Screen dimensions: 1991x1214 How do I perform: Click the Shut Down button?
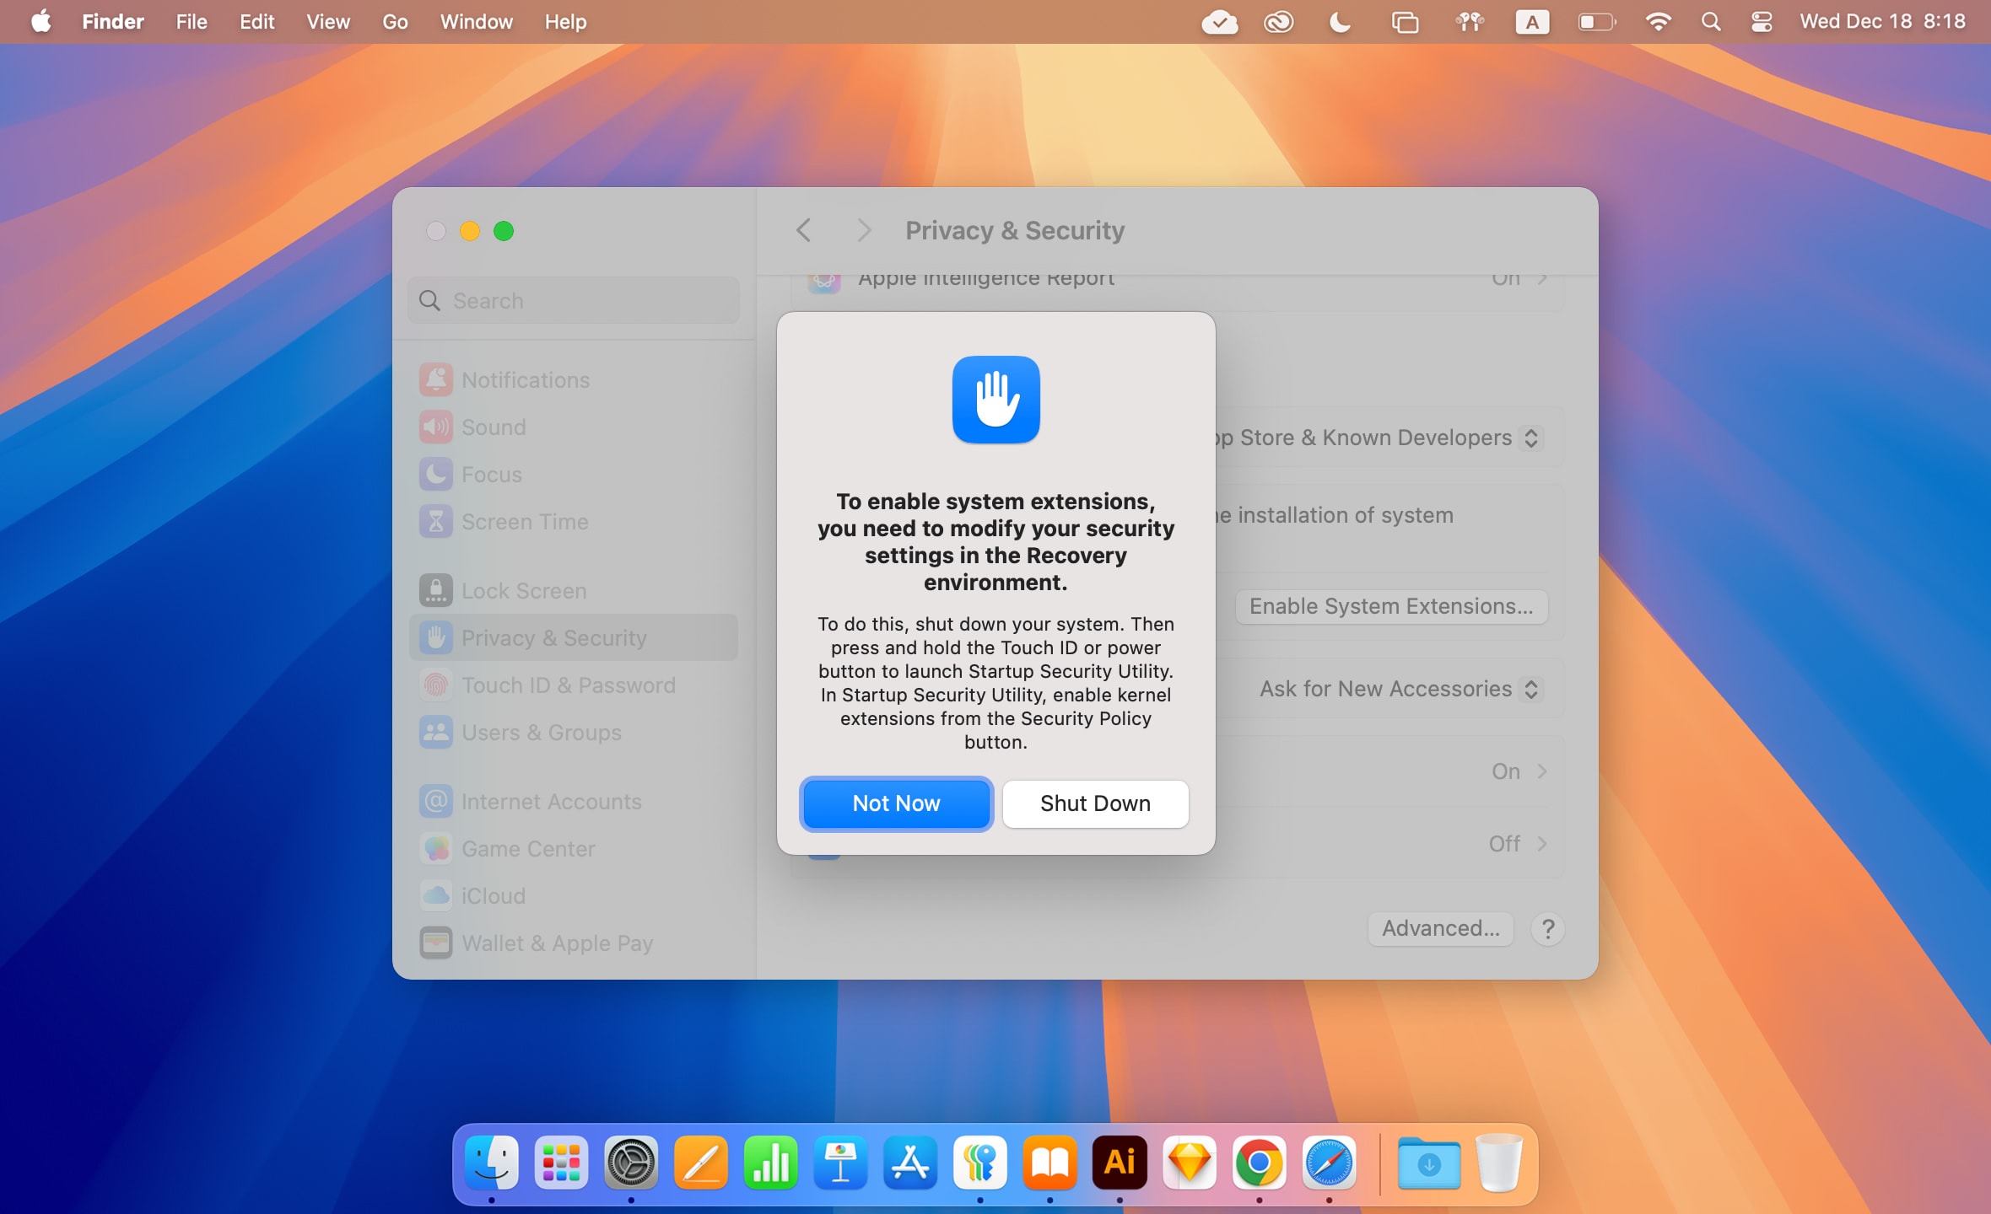pos(1094,803)
